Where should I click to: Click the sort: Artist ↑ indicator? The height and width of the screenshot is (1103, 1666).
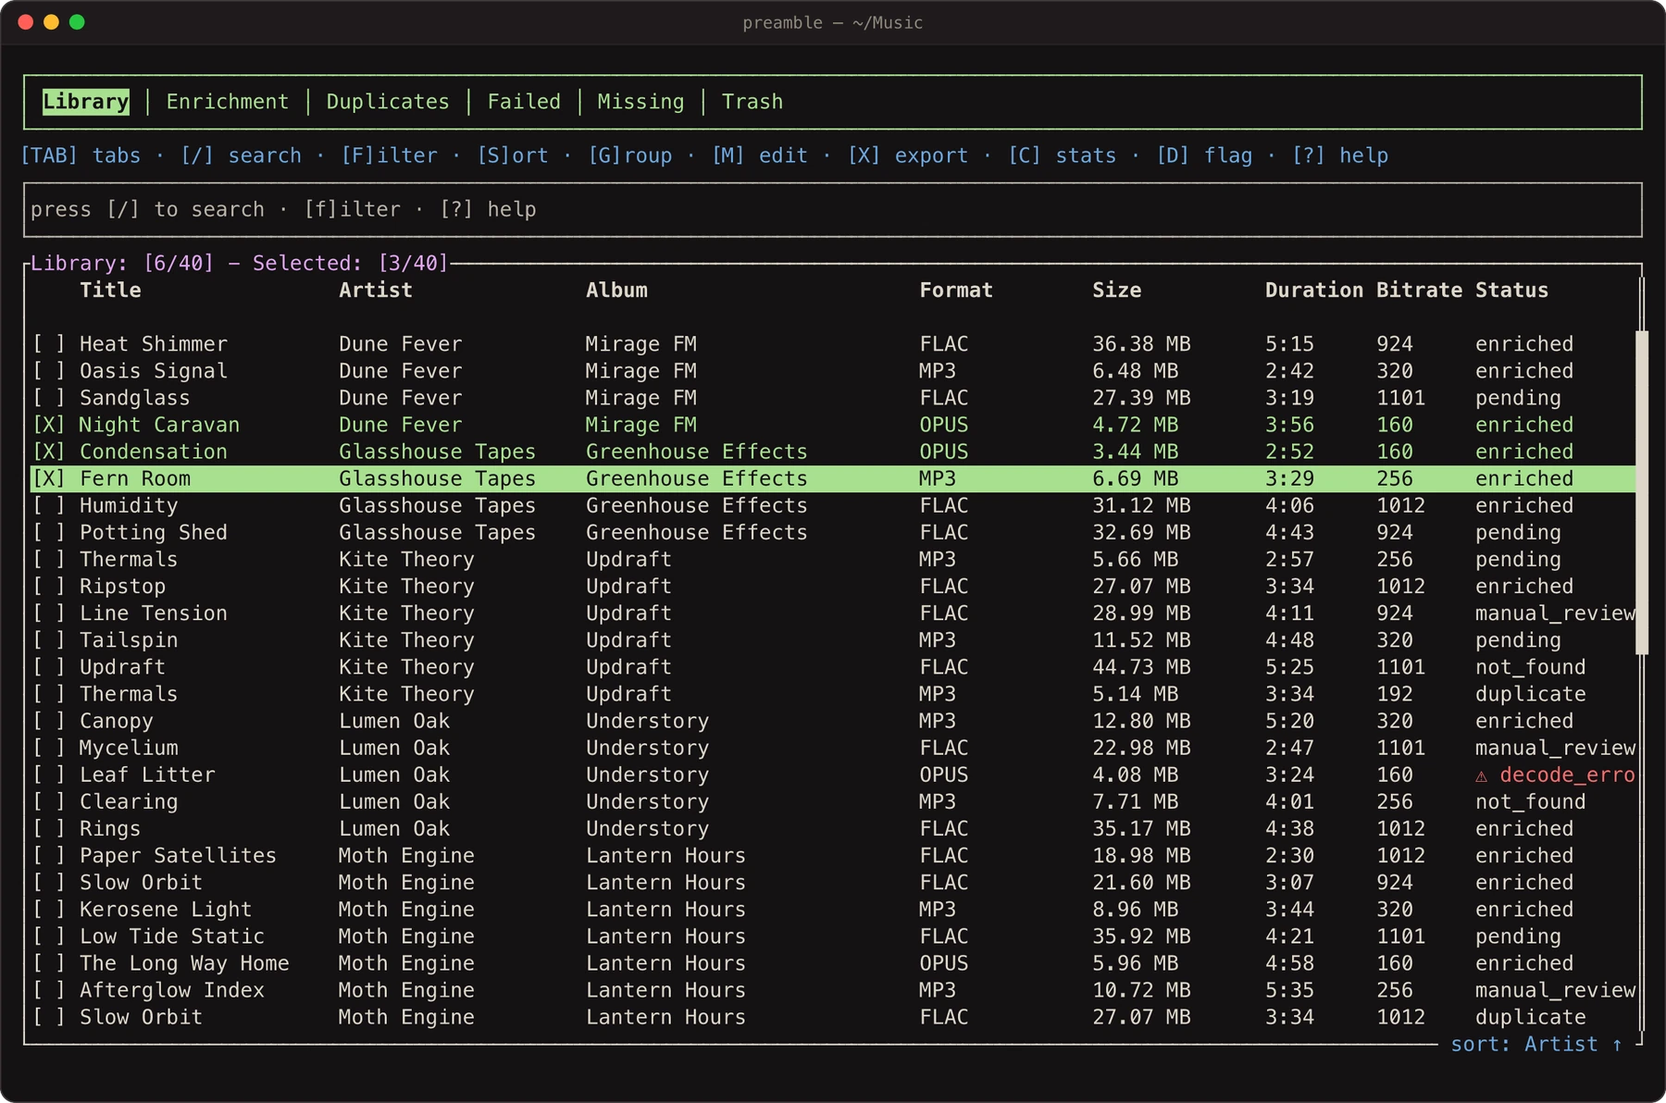[x=1536, y=1044]
